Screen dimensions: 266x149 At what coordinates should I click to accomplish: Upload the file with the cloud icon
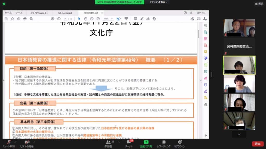pos(19,19)
